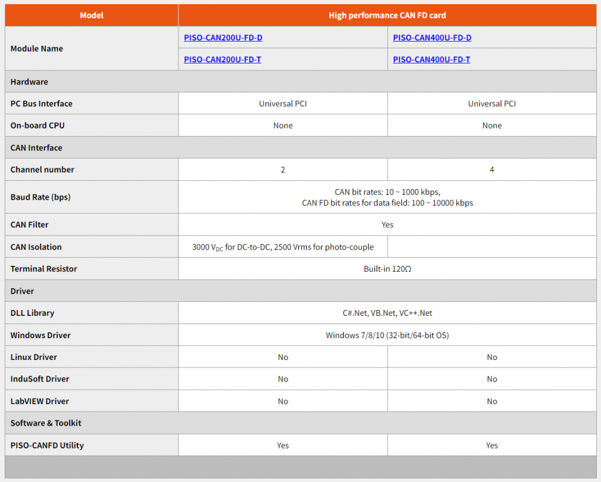This screenshot has width=601, height=482.
Task: Click the "Hardware" section heading
Action: (29, 82)
